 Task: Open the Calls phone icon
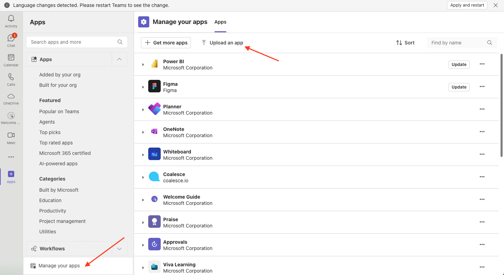coord(11,77)
